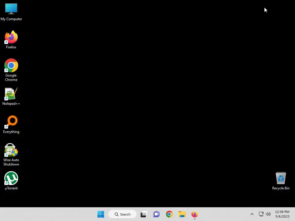Viewport: 295px width, 221px height.
Task: Switch to Firefox in the taskbar
Action: (194, 214)
